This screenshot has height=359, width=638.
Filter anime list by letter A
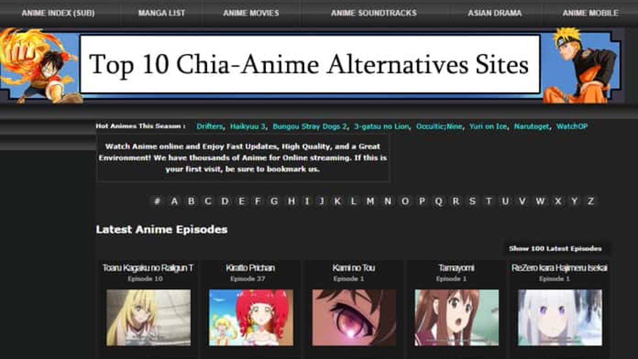click(174, 201)
